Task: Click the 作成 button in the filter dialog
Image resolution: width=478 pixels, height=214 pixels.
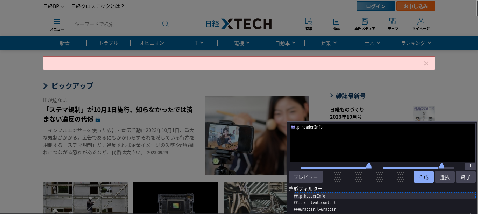Action: (423, 177)
